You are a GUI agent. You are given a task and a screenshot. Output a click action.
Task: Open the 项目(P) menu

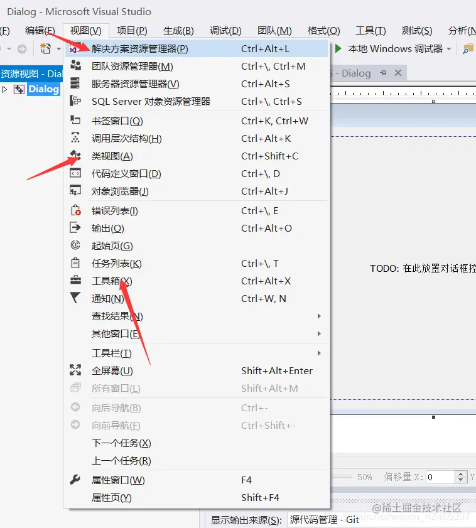point(132,31)
